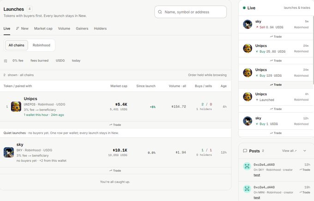Switch to the Live tab
The image size is (314, 201).
(x=7, y=29)
